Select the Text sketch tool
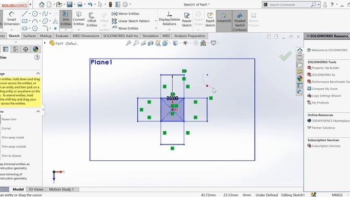The height and width of the screenshot is (197, 350). click(55, 21)
